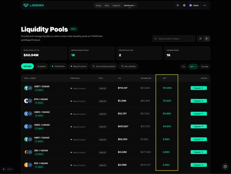Image resolution: width=231 pixels, height=174 pixels.
Task: Click the ETH / CACAO pool name
Action: pyautogui.click(x=41, y=99)
